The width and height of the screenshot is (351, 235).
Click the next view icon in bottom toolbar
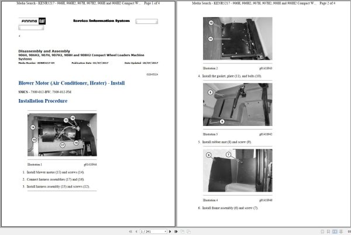tap(189, 231)
